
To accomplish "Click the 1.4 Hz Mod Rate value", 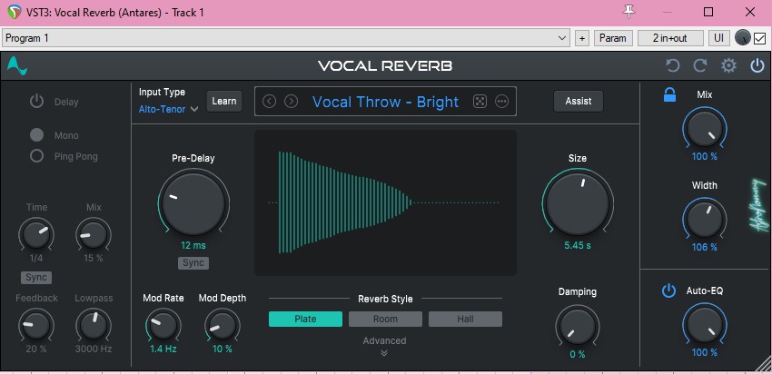I will click(x=163, y=349).
